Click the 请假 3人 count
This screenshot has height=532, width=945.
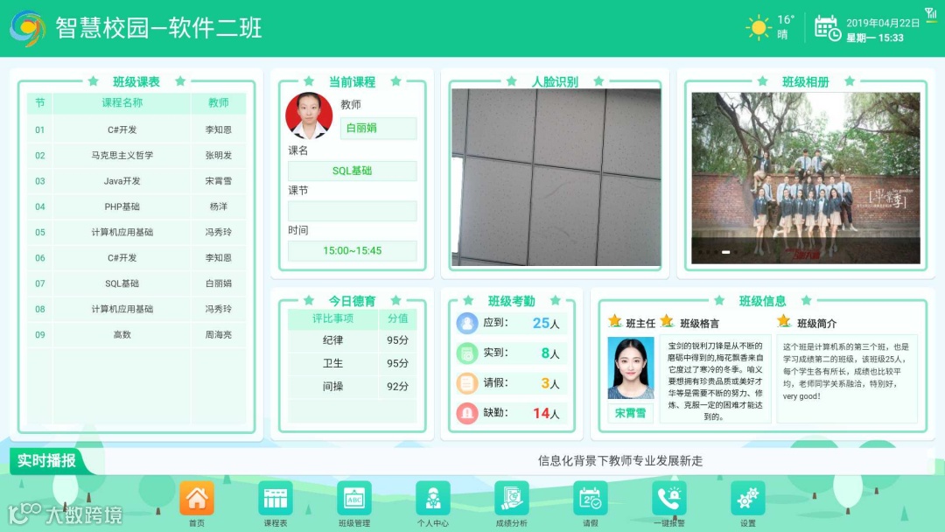(x=550, y=384)
